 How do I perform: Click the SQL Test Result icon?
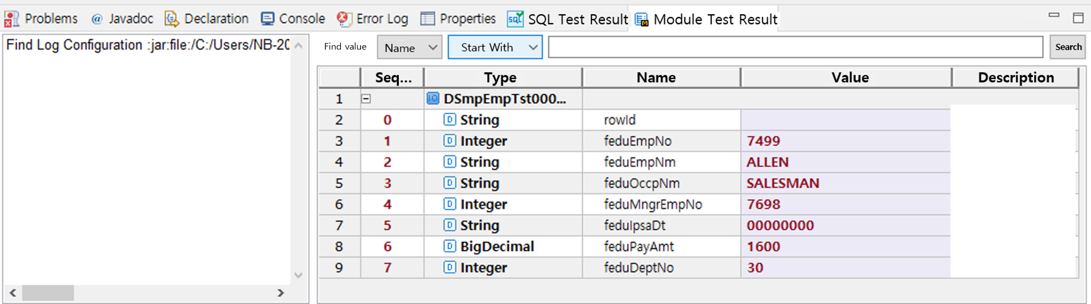515,19
